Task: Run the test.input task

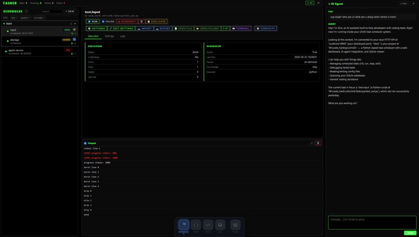Action: [x=93, y=22]
